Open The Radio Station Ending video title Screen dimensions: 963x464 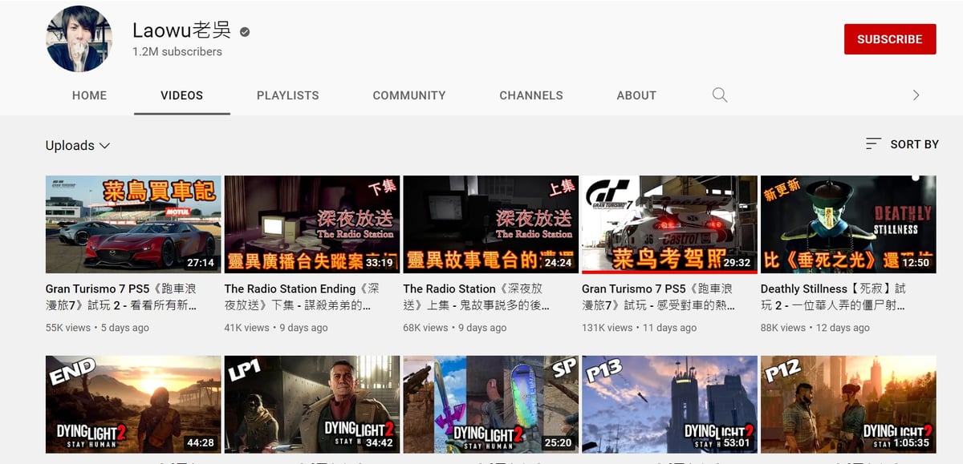pyautogui.click(x=302, y=297)
